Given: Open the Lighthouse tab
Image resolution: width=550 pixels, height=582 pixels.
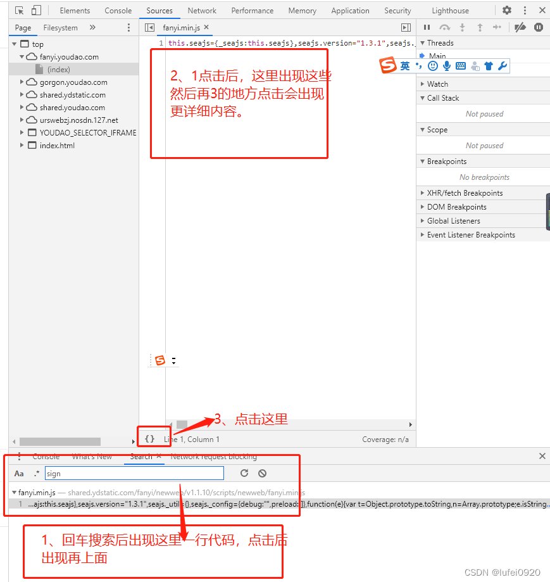Looking at the screenshot, I should click(450, 11).
